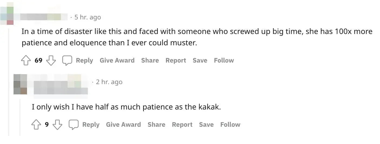
Task: Open the reply commenter's avatar
Action: [x=20, y=84]
